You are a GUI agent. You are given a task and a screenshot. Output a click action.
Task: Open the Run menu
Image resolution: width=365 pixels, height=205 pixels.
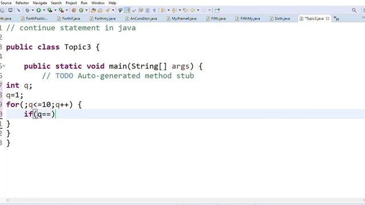point(84,3)
